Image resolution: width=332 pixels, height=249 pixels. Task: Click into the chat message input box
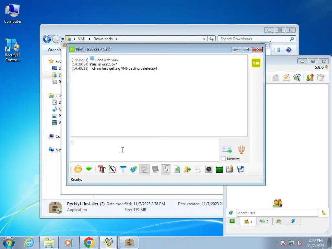pos(144,150)
